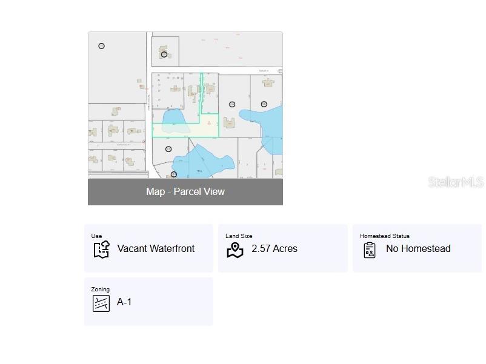Click the Land Size label
This screenshot has height=364, width=486.
pyautogui.click(x=239, y=236)
